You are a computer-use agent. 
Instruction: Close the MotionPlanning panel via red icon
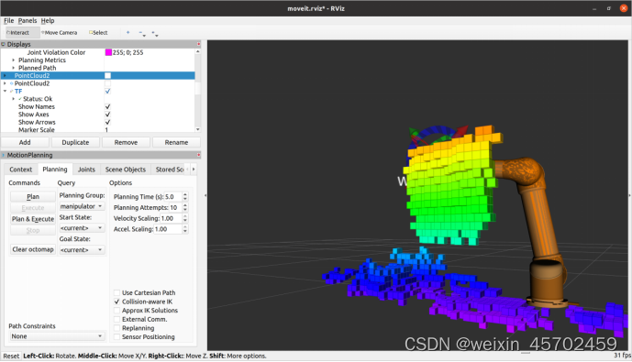199,155
